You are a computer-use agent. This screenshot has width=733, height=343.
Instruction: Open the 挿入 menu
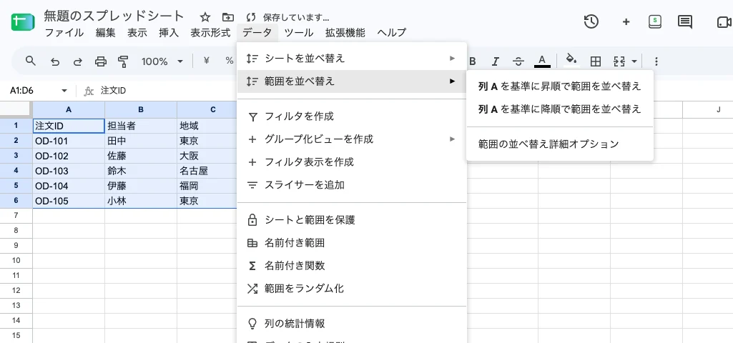pyautogui.click(x=169, y=33)
